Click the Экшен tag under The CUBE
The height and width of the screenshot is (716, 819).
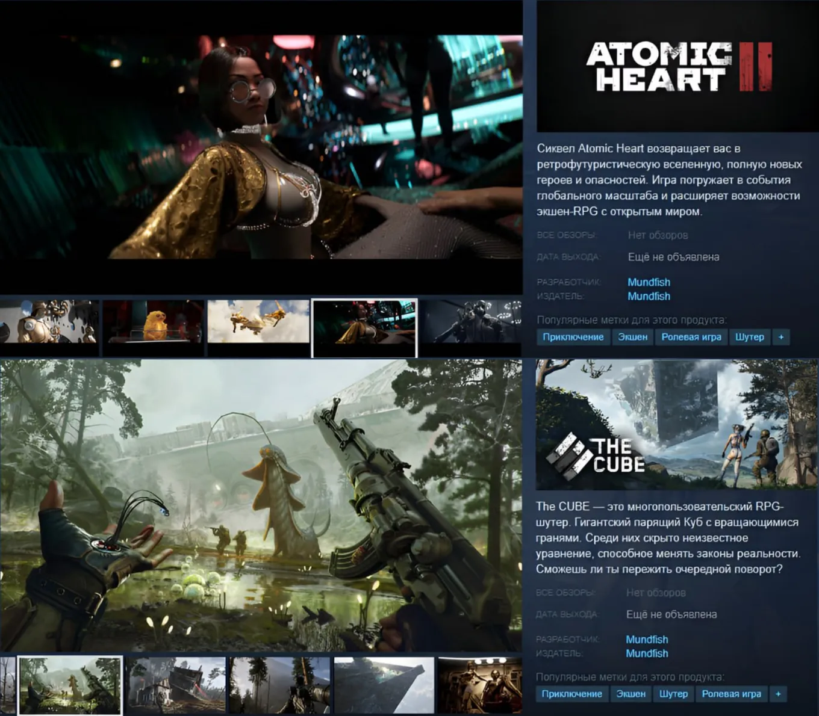click(631, 694)
